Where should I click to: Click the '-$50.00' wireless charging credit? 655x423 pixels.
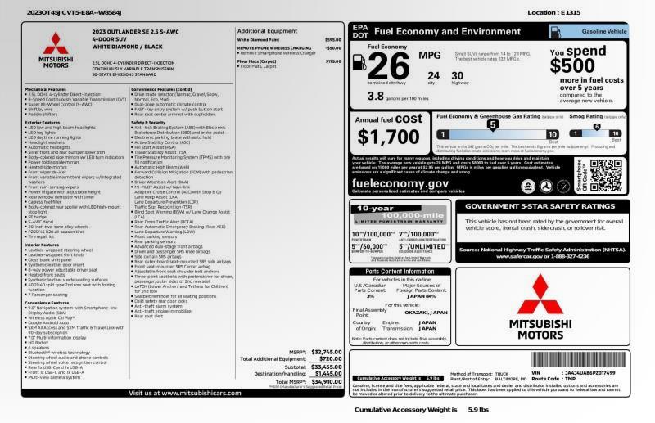(x=333, y=48)
